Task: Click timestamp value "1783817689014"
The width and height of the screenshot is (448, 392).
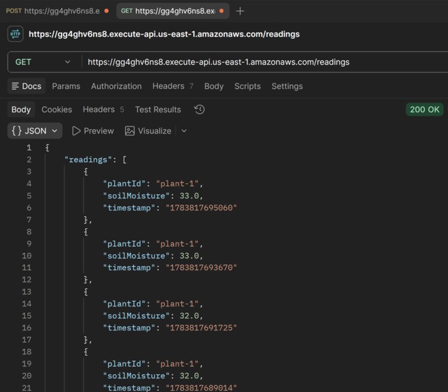Action: click(201, 388)
